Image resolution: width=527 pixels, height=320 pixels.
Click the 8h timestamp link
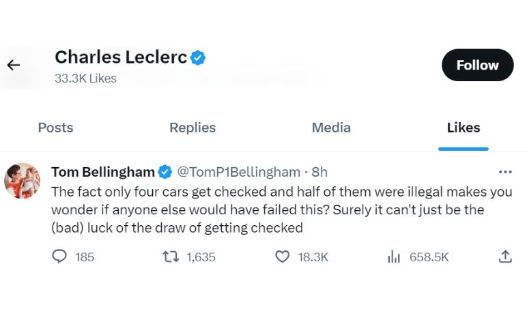[x=320, y=171]
